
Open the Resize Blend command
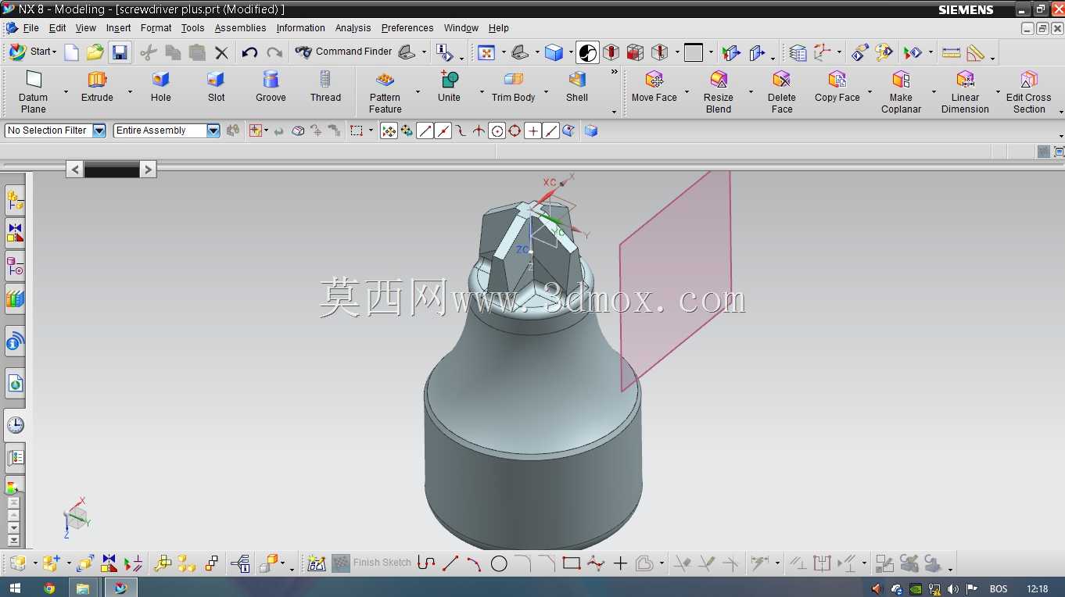[719, 91]
